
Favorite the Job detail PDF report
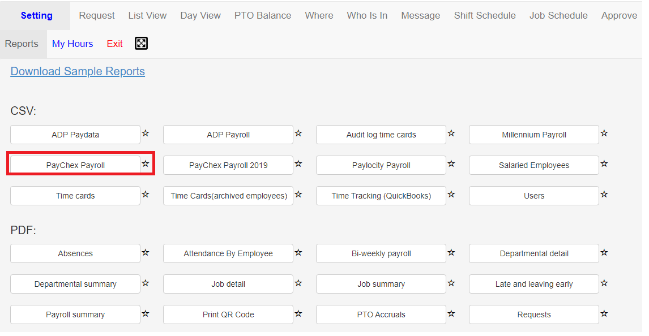pos(298,283)
